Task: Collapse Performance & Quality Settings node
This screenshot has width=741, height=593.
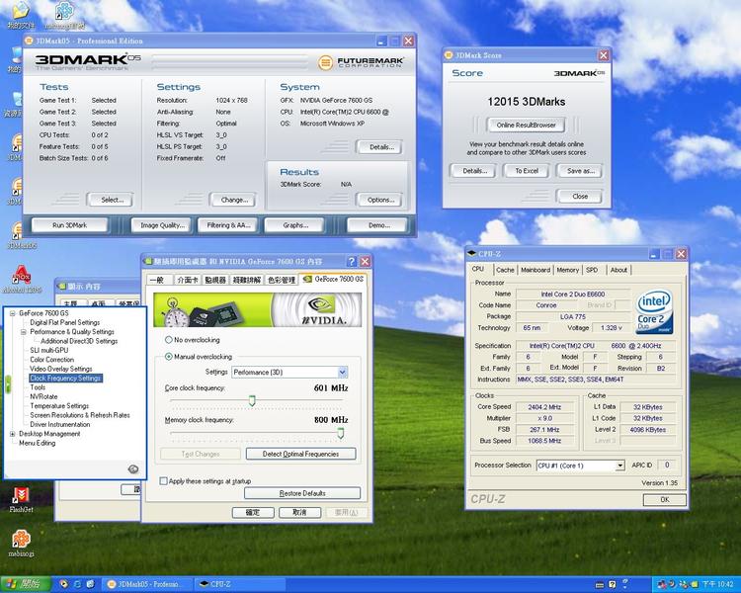Action: click(x=23, y=332)
